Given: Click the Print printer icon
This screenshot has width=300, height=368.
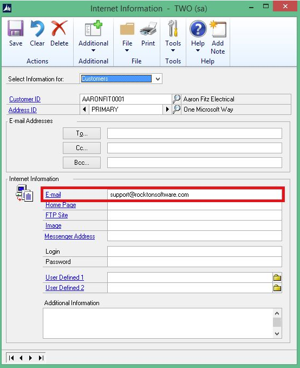Looking at the screenshot, I should pos(148,28).
